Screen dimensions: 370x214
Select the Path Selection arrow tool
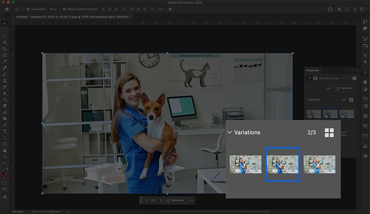coord(5,138)
